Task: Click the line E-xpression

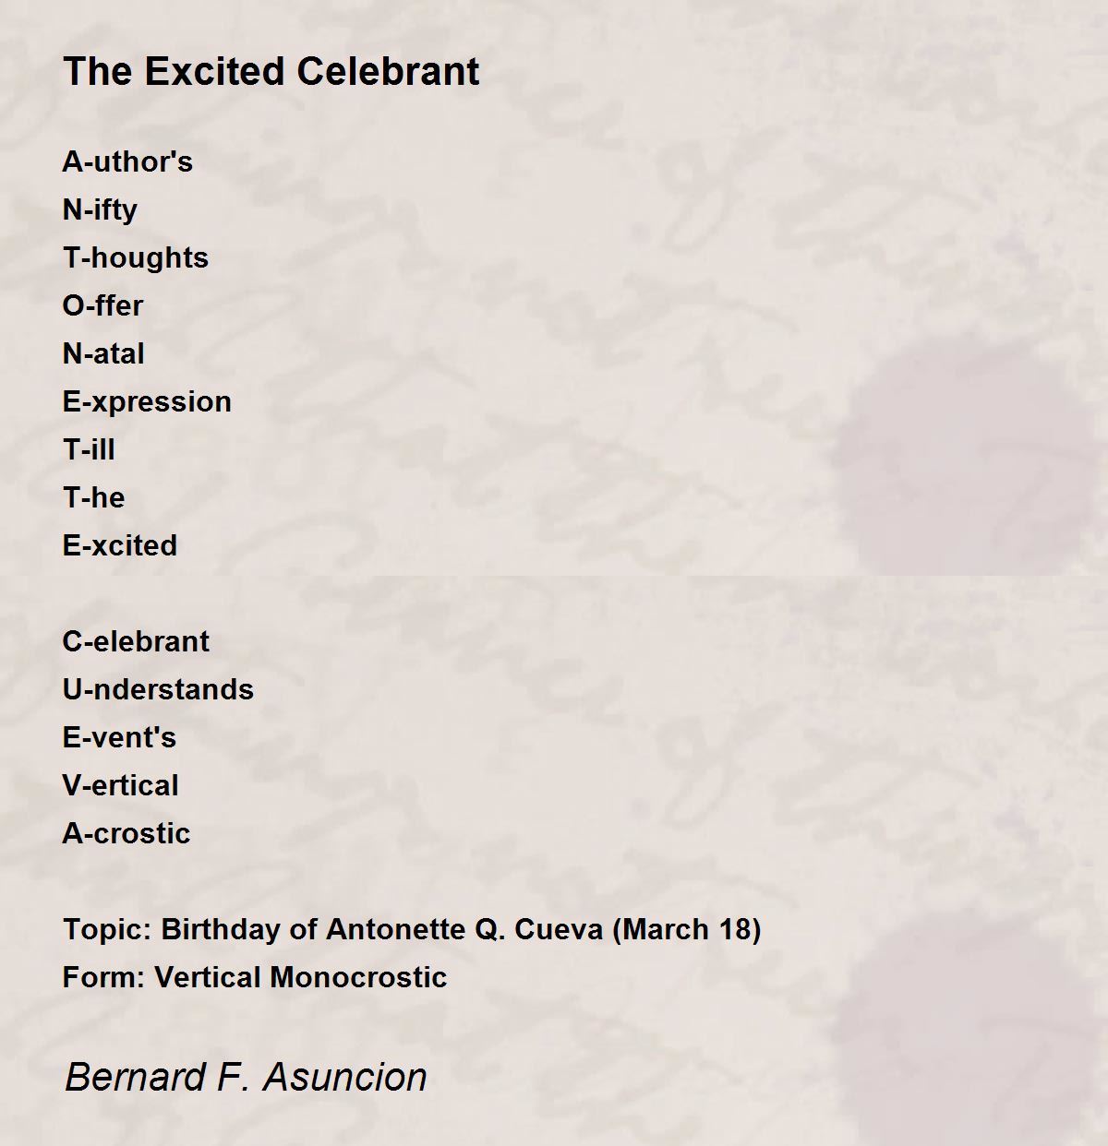Action: point(147,402)
